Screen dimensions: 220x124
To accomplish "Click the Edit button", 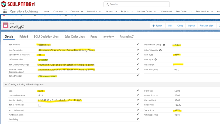I will 170,25.
